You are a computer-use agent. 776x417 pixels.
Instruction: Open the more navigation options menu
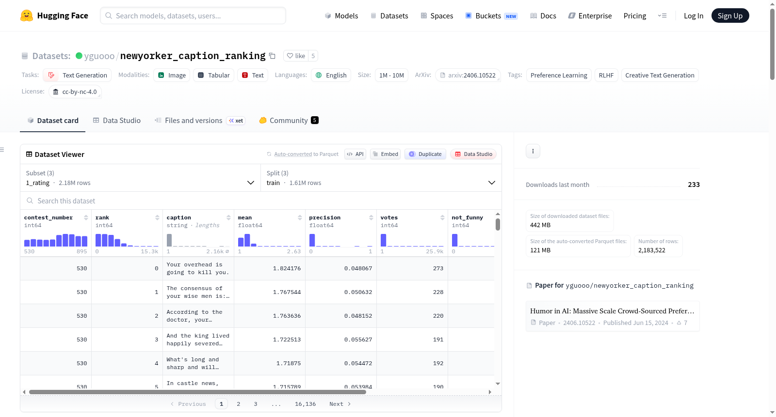(x=662, y=16)
